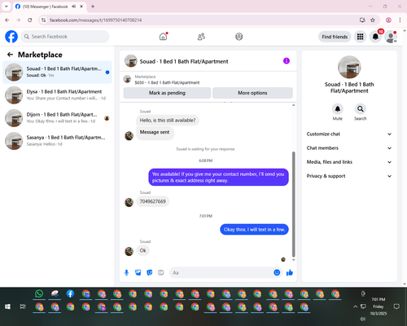This screenshot has height=326, width=407.
Task: Open the tab search dropdown arrow
Action: (x=7, y=7)
